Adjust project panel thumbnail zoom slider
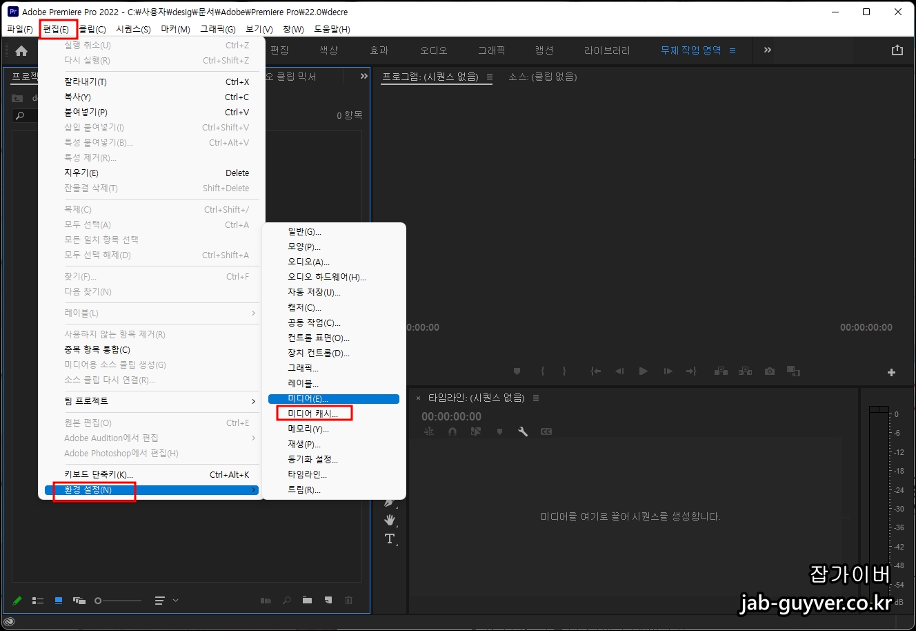Image resolution: width=916 pixels, height=631 pixels. 118,601
